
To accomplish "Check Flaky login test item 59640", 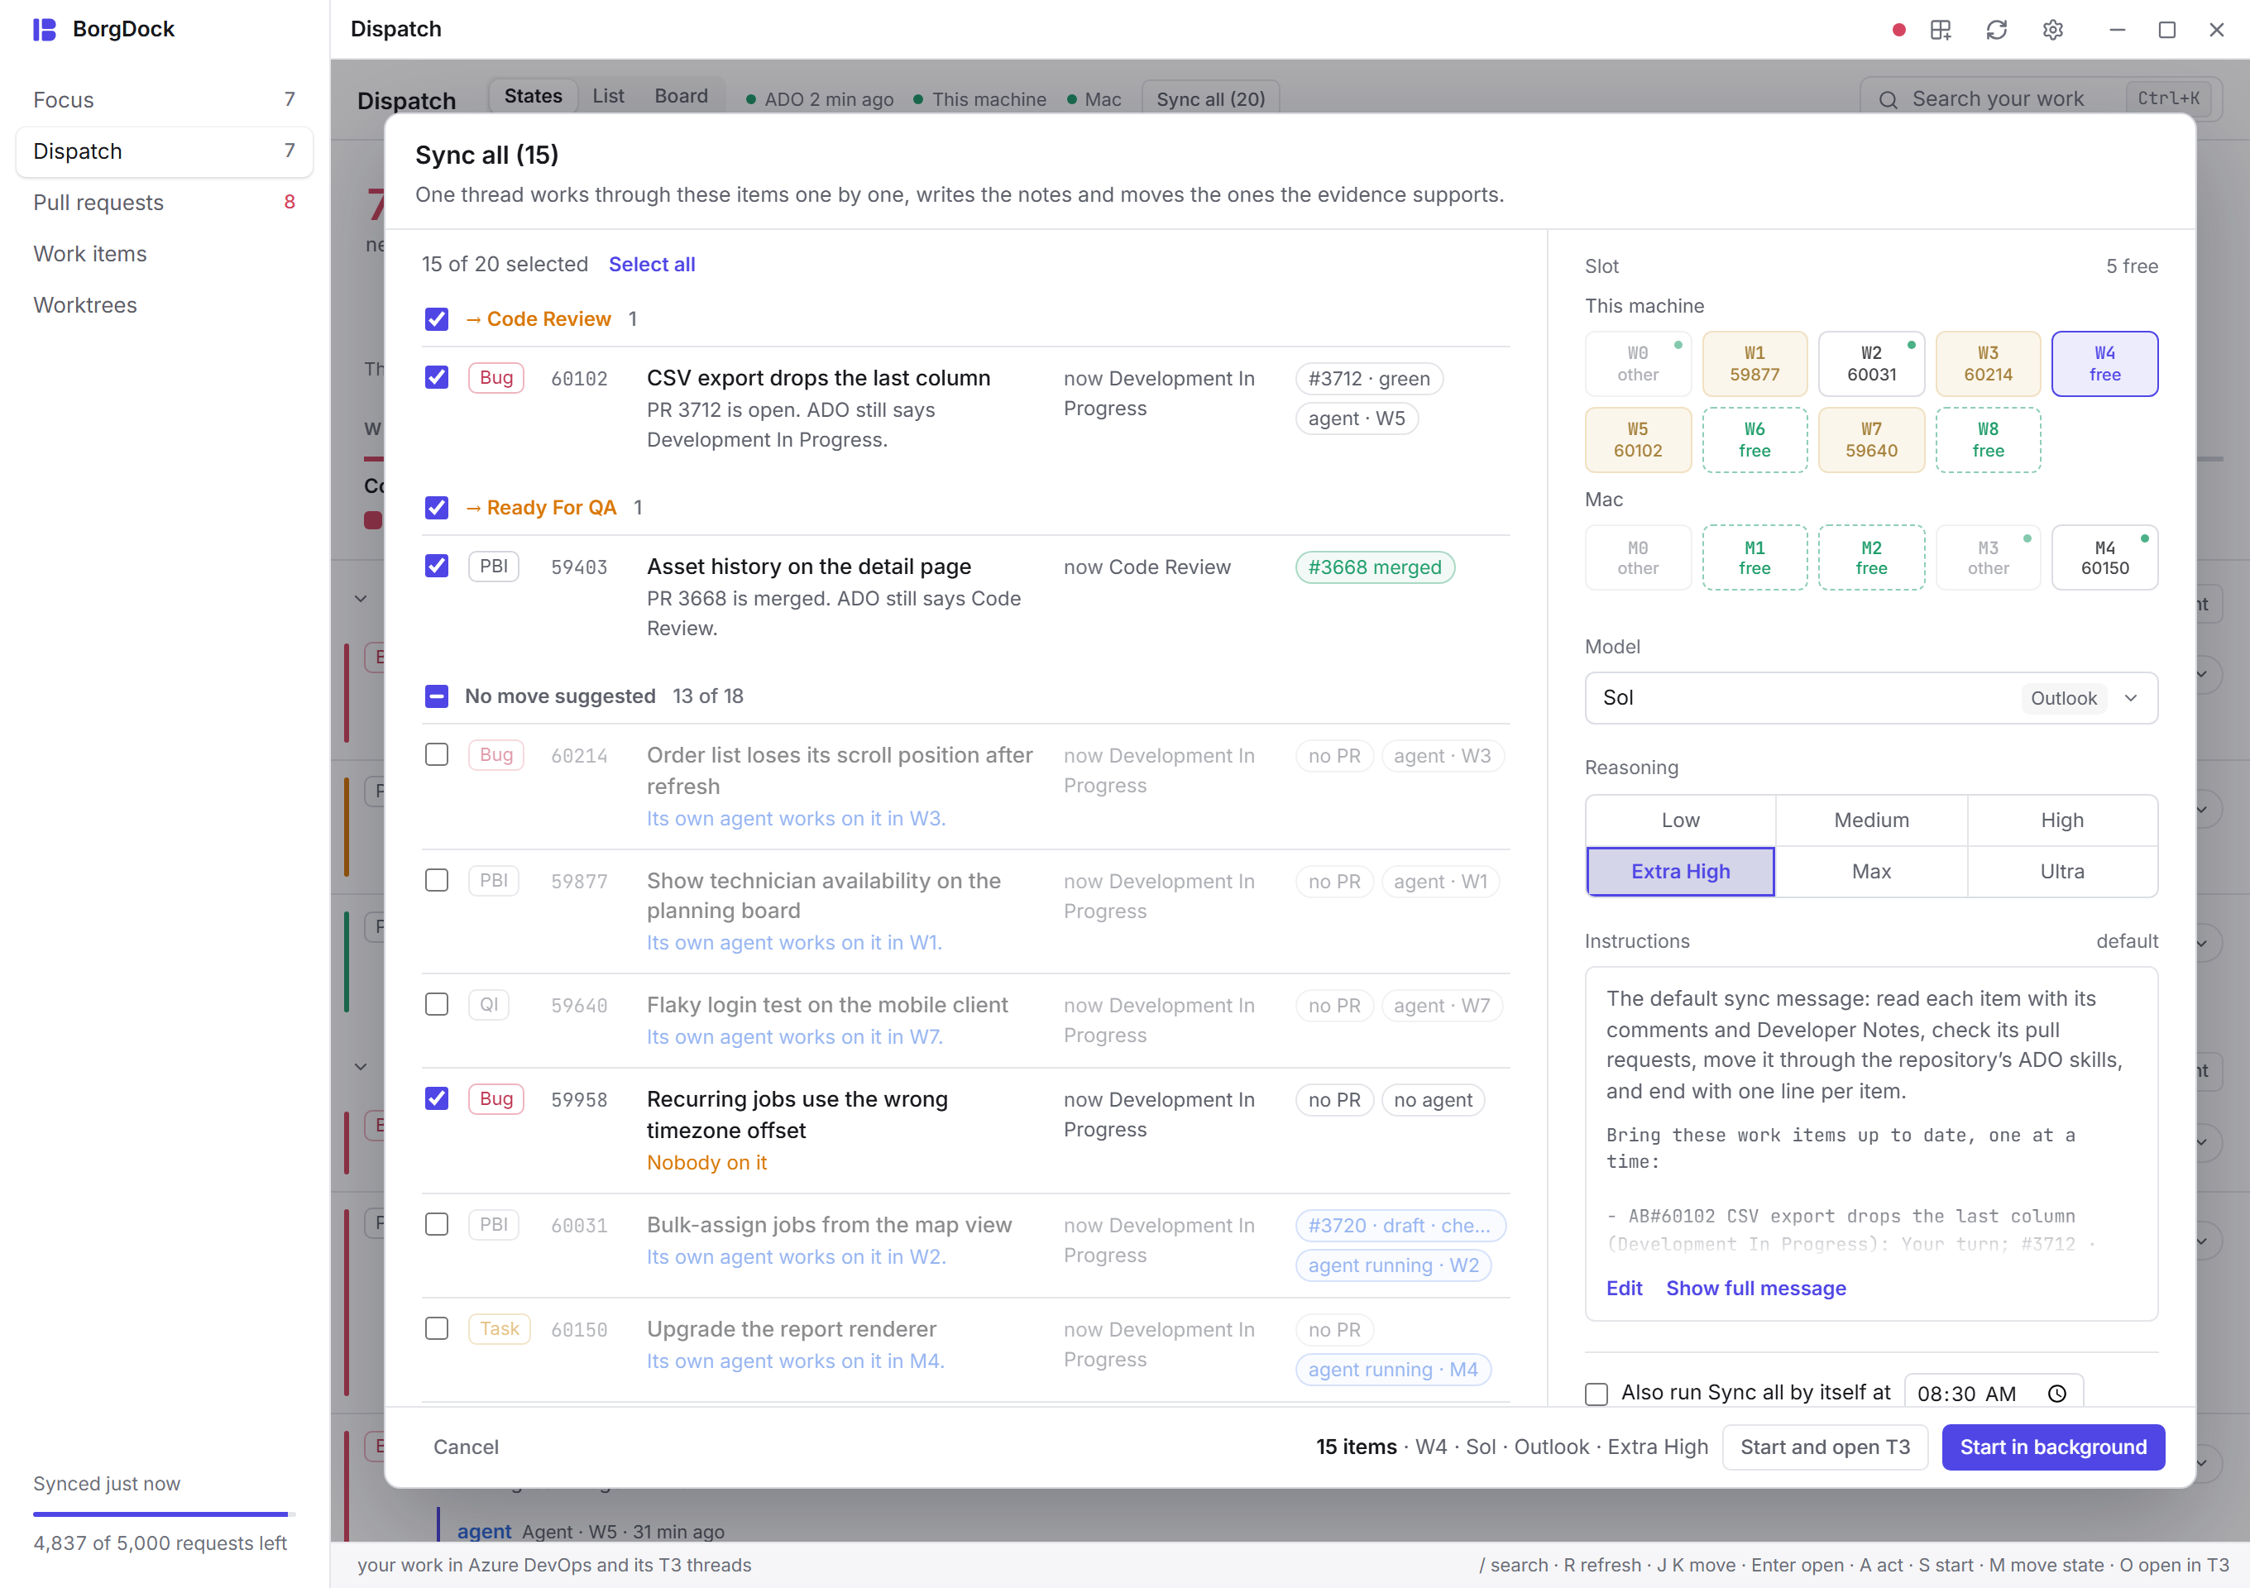I will pyautogui.click(x=436, y=1004).
